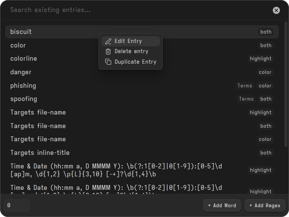Click the both tag on color row

(x=266, y=45)
